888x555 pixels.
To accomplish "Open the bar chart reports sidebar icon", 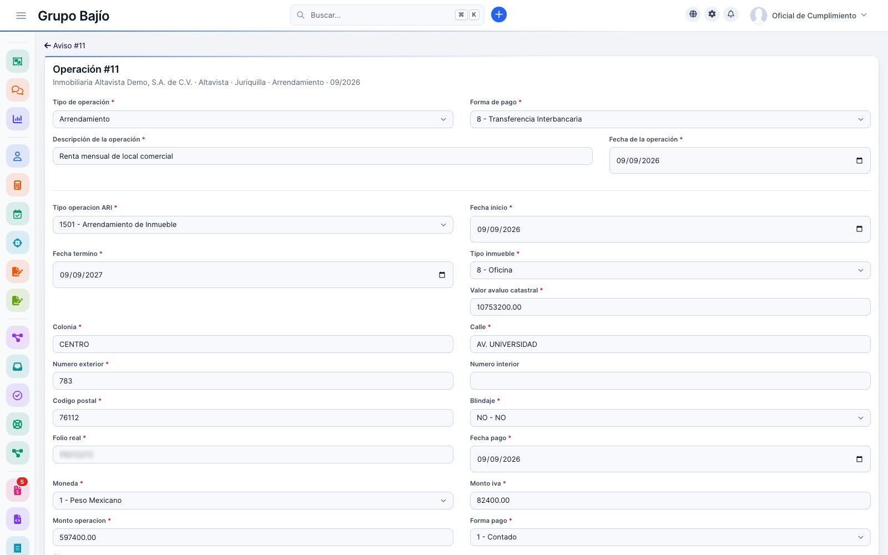I will 18,119.
